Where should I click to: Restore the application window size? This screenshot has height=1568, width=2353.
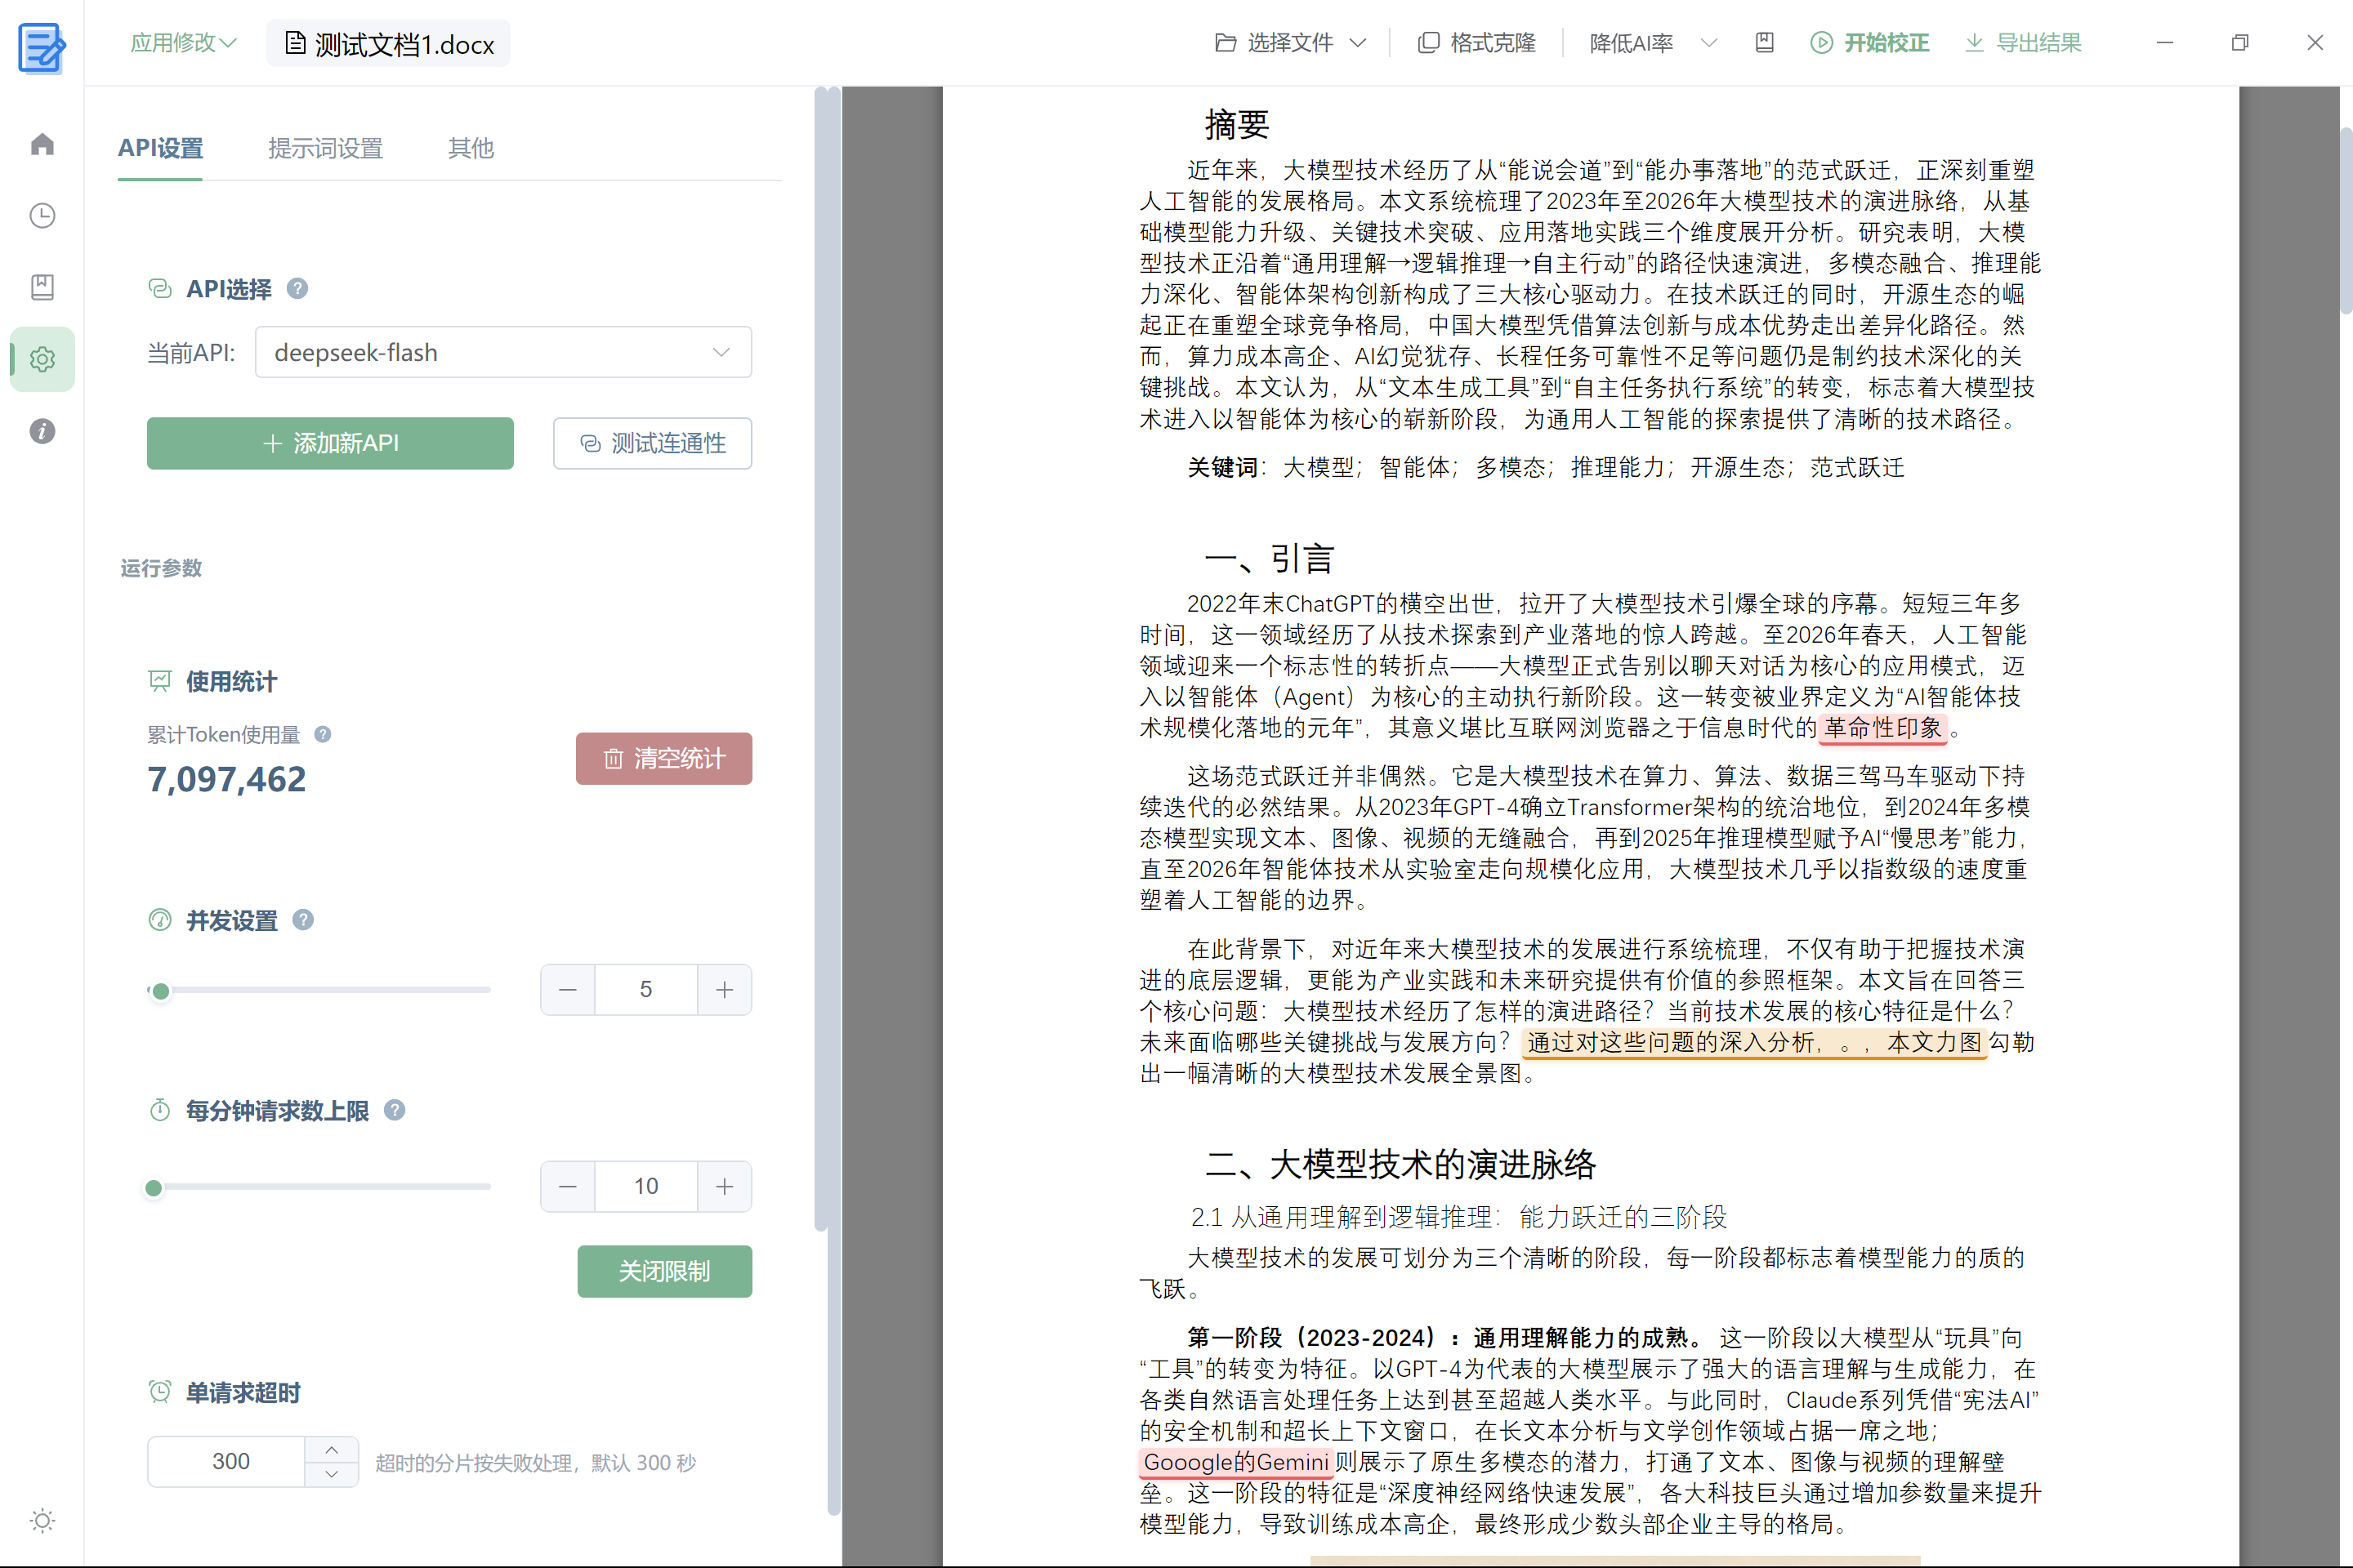click(2240, 43)
